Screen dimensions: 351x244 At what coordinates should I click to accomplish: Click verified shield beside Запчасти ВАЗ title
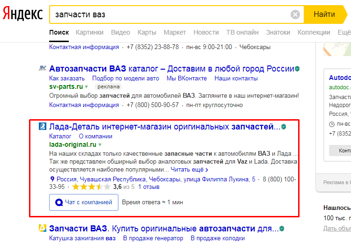pos(282,229)
